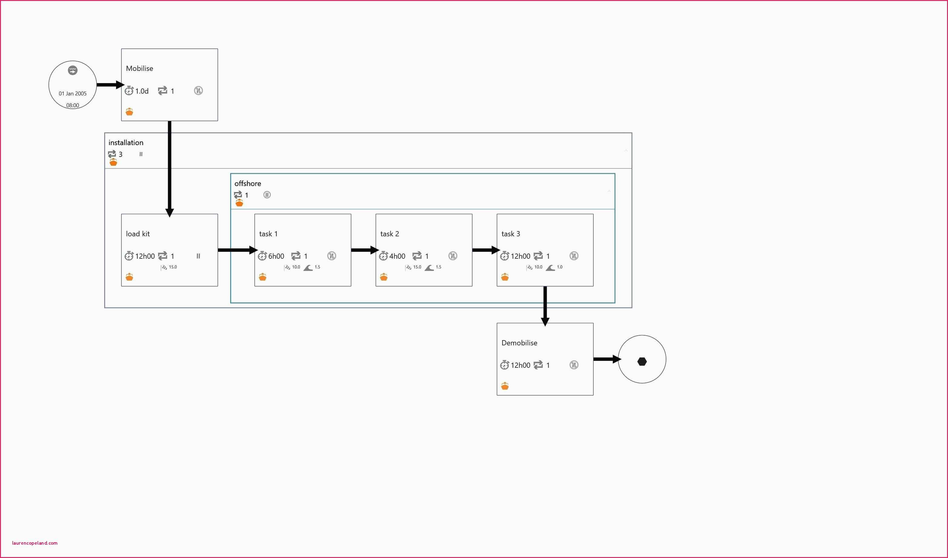Click the orange vessel icon in Mobilise
948x558 pixels.
coord(129,112)
